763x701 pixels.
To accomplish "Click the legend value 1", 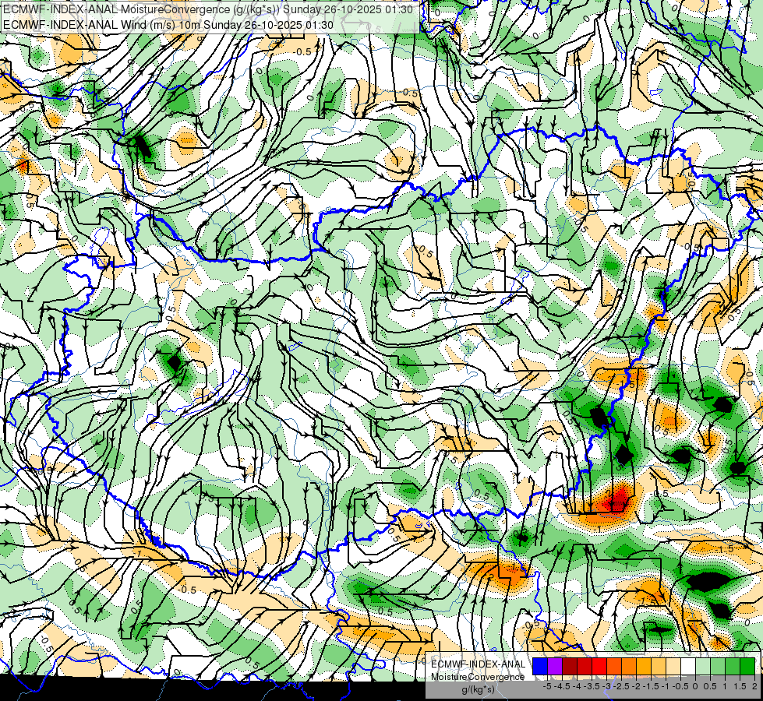I will [725, 686].
